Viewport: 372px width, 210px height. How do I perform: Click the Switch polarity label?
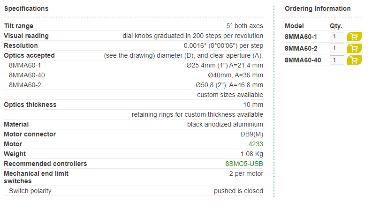(x=30, y=191)
